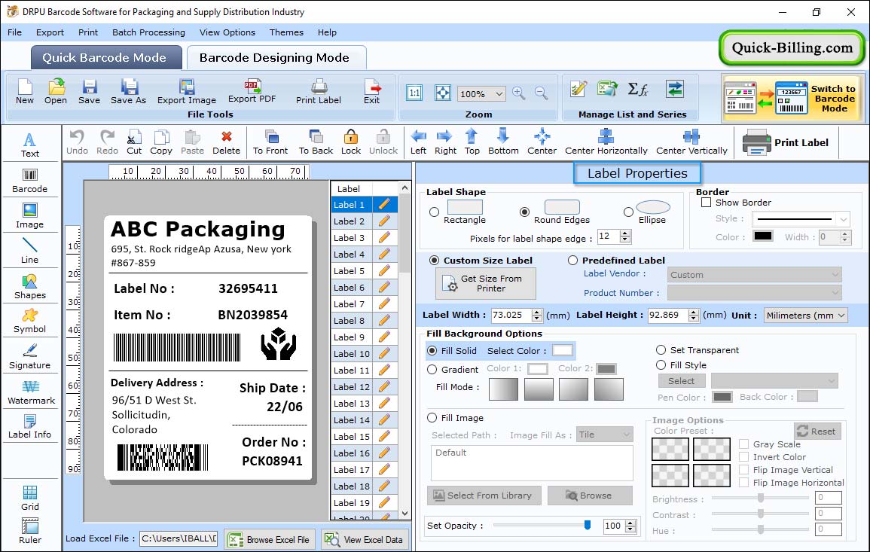Choose the Image tool in sidebar
The height and width of the screenshot is (552, 870).
(x=30, y=216)
